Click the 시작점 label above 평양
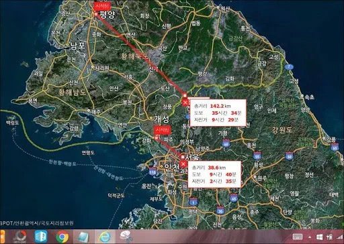 tap(102, 5)
